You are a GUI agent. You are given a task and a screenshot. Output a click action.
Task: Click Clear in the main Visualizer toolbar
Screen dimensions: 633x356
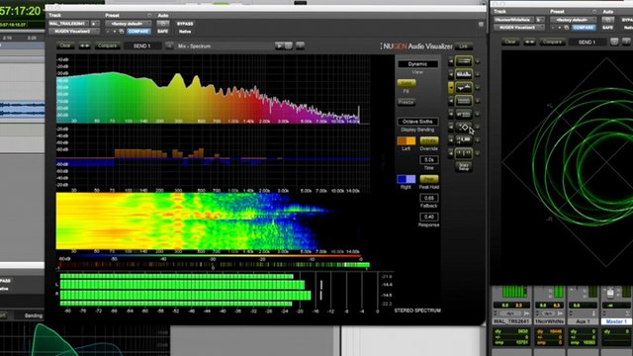[65, 45]
